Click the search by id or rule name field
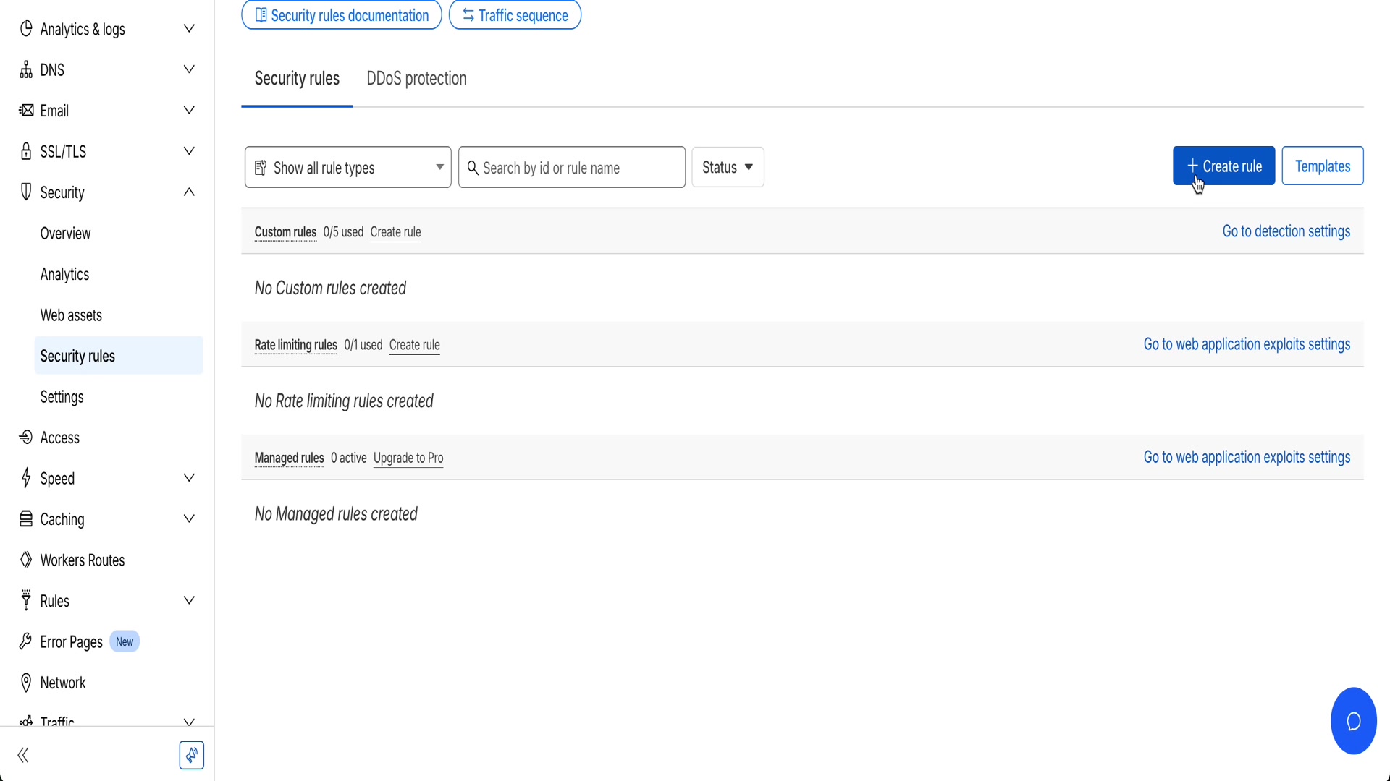The image size is (1390, 781). tap(572, 167)
